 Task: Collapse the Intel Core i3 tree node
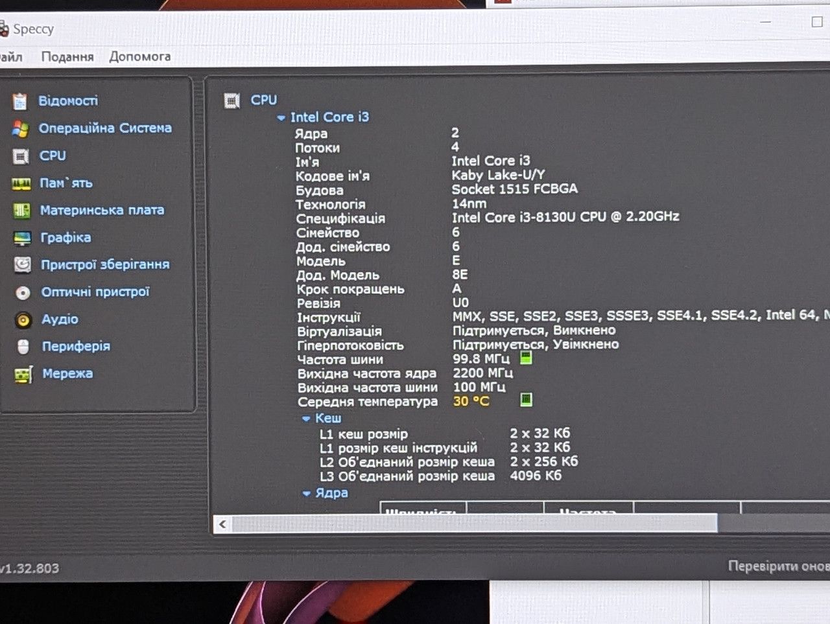(281, 118)
